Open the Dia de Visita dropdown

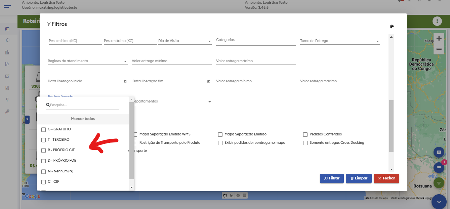(x=185, y=41)
